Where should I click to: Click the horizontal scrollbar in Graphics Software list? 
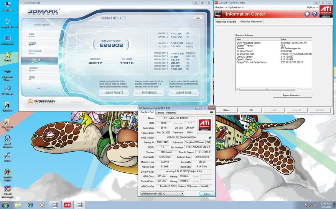click(267, 89)
